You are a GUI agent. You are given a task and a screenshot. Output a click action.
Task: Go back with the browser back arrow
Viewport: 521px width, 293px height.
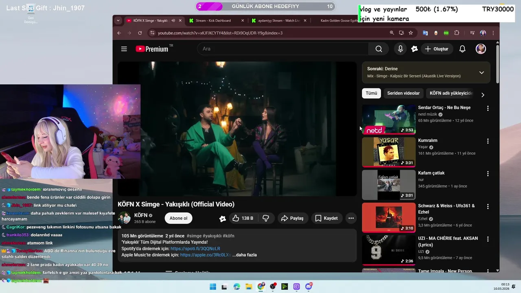(119, 33)
